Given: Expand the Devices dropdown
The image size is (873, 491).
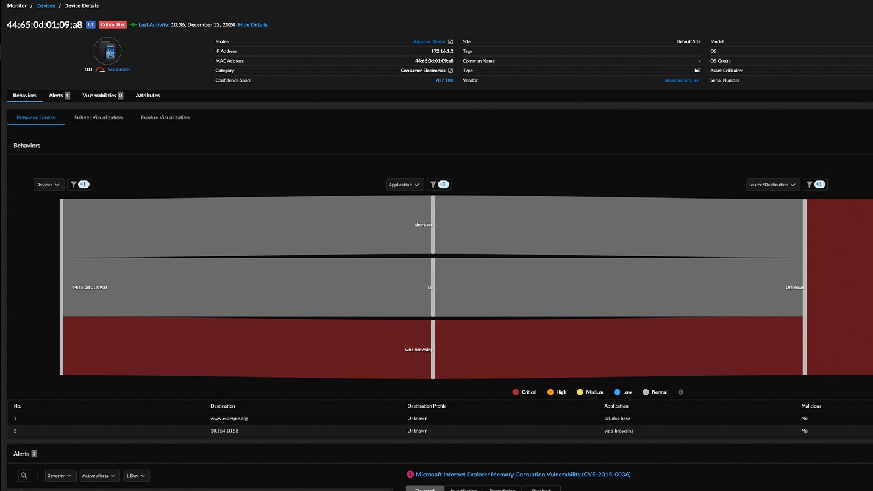Looking at the screenshot, I should click(x=48, y=185).
